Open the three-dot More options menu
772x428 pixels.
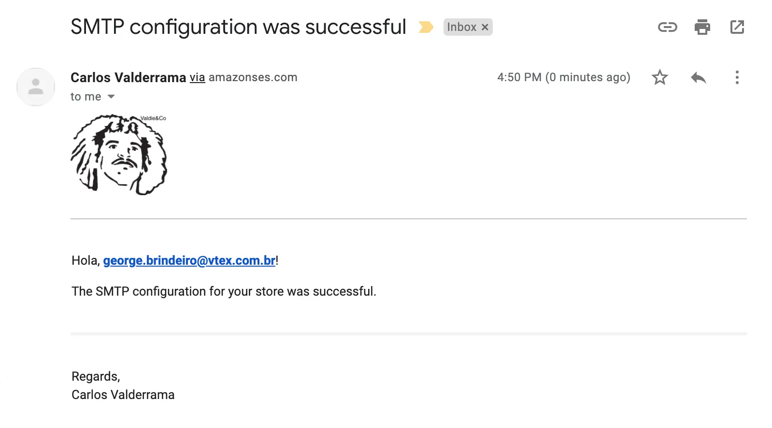[737, 77]
